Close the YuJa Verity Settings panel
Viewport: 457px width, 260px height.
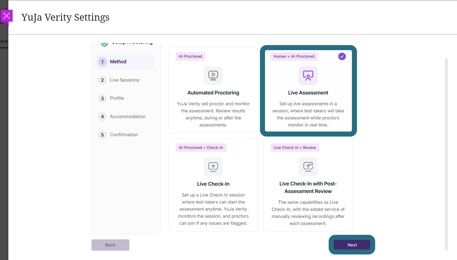tap(7, 16)
